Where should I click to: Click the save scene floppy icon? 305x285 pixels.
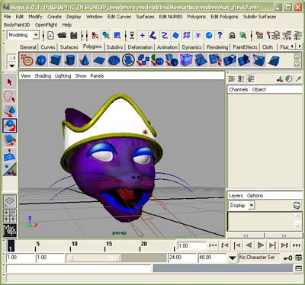(74, 35)
